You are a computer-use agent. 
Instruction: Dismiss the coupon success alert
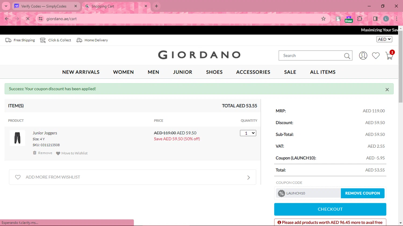[x=387, y=90]
